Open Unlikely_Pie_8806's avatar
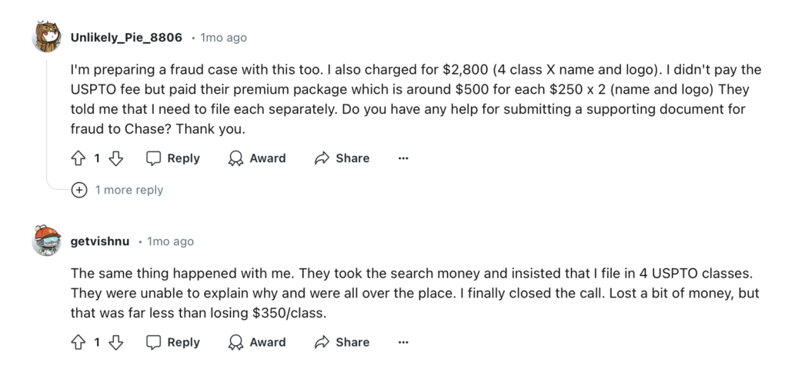 tap(47, 37)
